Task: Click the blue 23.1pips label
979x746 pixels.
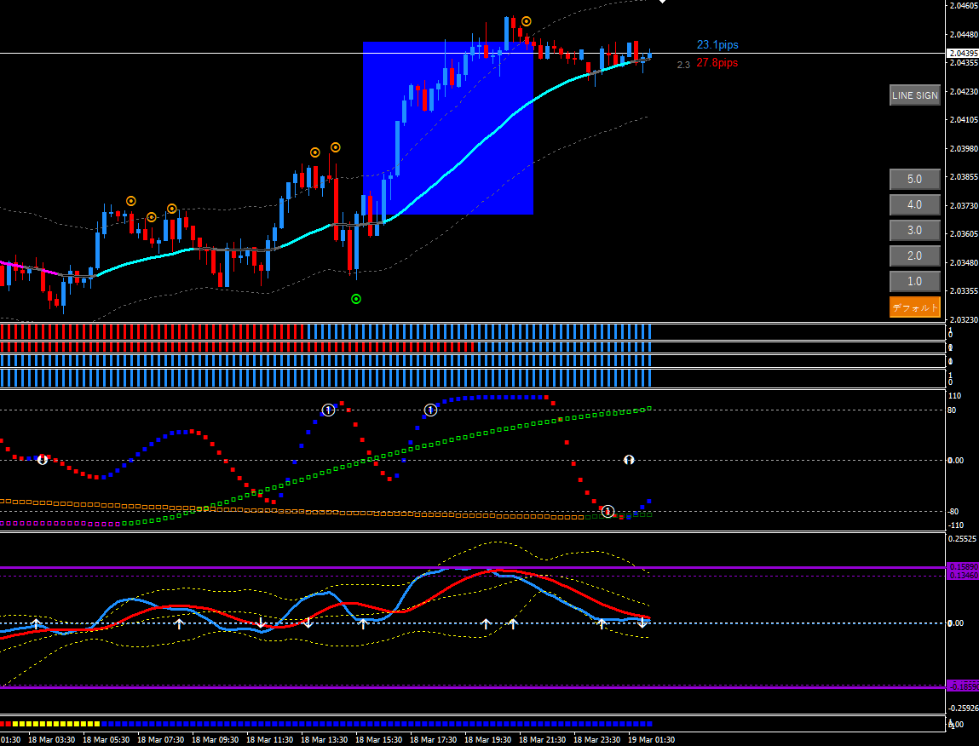Action: pyautogui.click(x=717, y=45)
